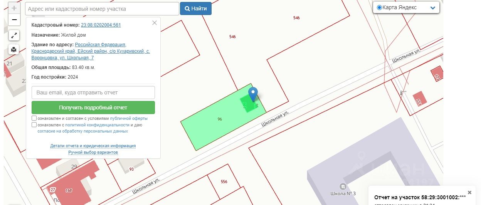Click the Год постройки 2024 text
Screen dimensions: 481x205
(55, 77)
